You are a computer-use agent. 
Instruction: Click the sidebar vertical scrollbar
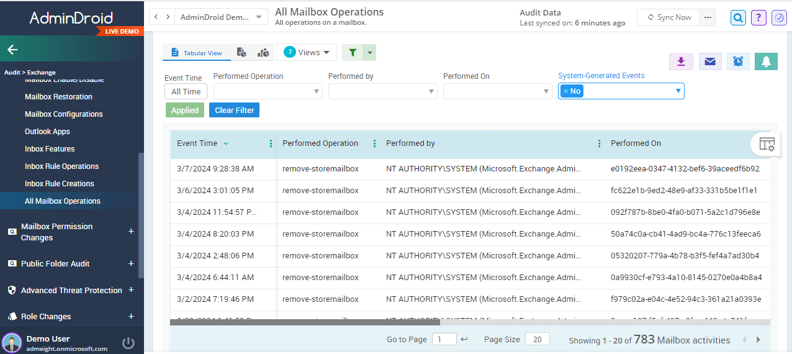point(141,215)
